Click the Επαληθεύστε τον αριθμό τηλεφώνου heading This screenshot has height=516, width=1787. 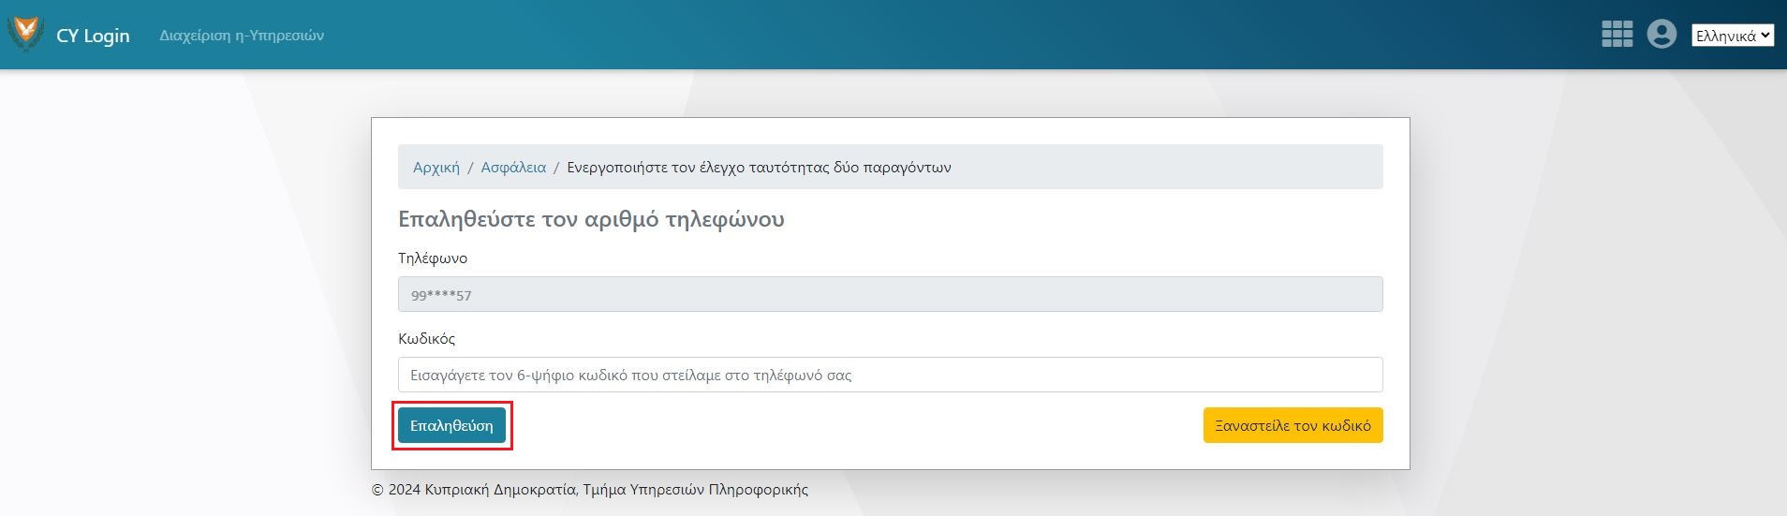pos(591,219)
